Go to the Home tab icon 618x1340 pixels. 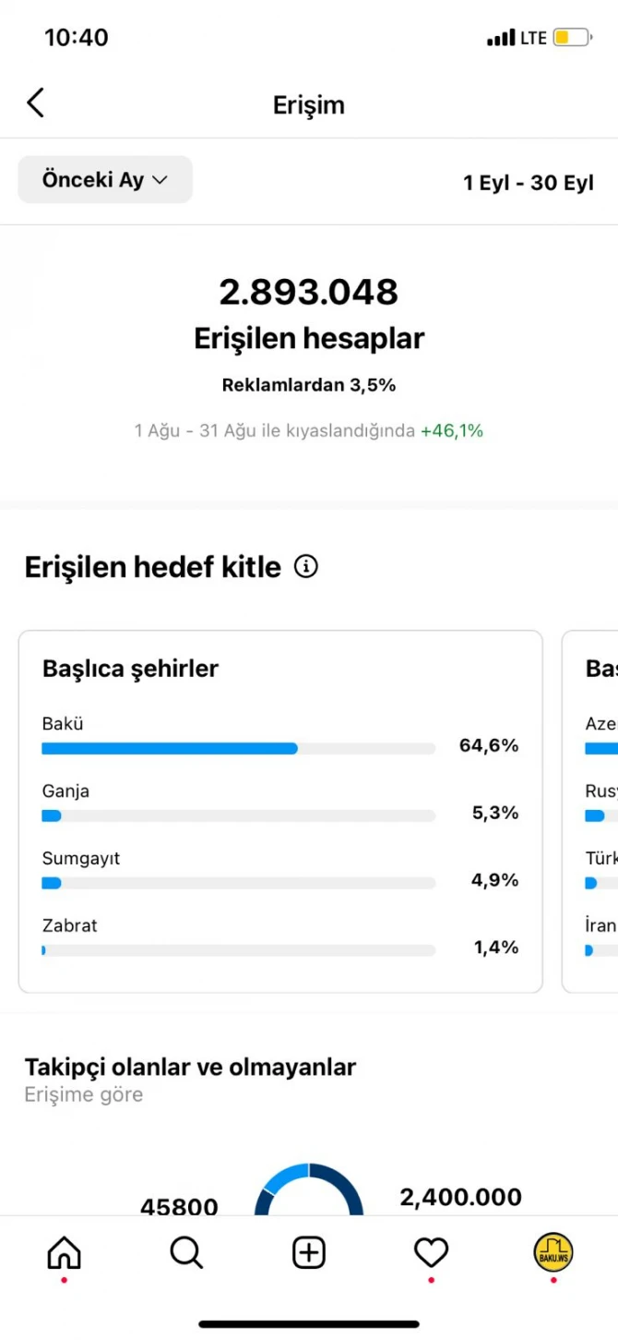(64, 1252)
